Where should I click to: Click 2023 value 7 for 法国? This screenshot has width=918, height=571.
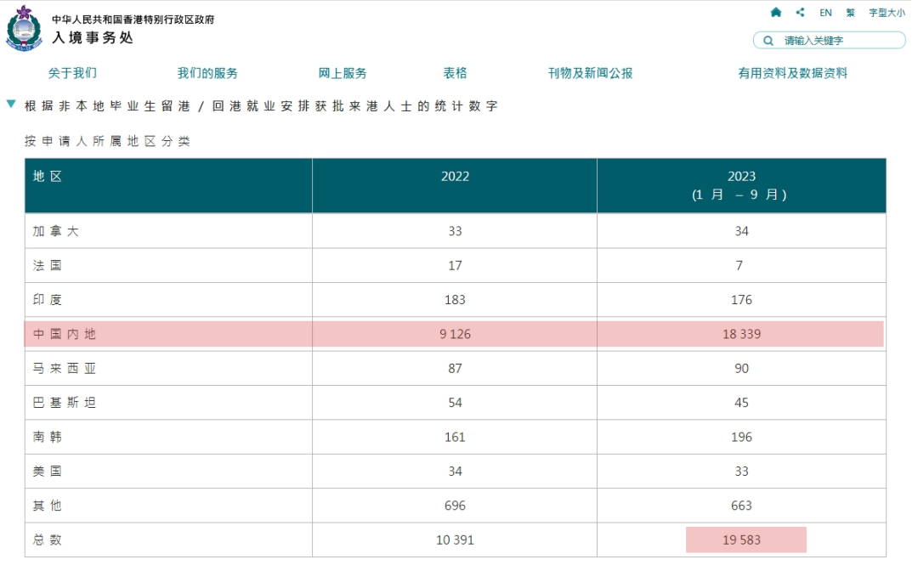tap(739, 266)
